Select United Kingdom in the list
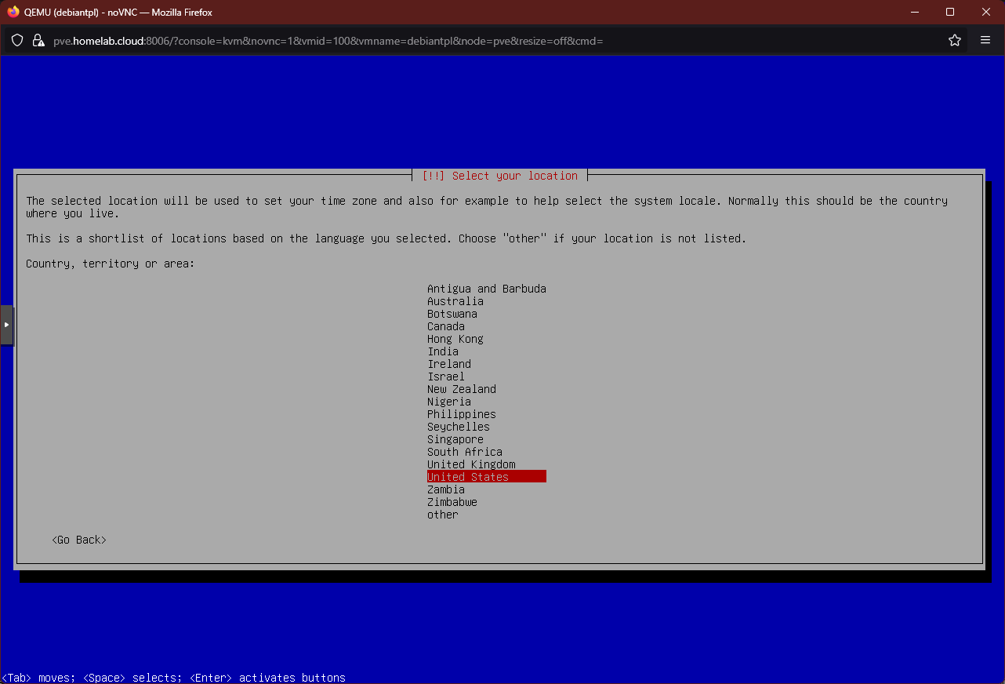 471,464
